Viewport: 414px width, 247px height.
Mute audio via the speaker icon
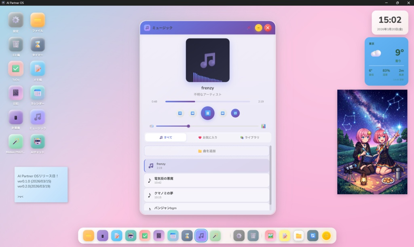click(x=151, y=126)
